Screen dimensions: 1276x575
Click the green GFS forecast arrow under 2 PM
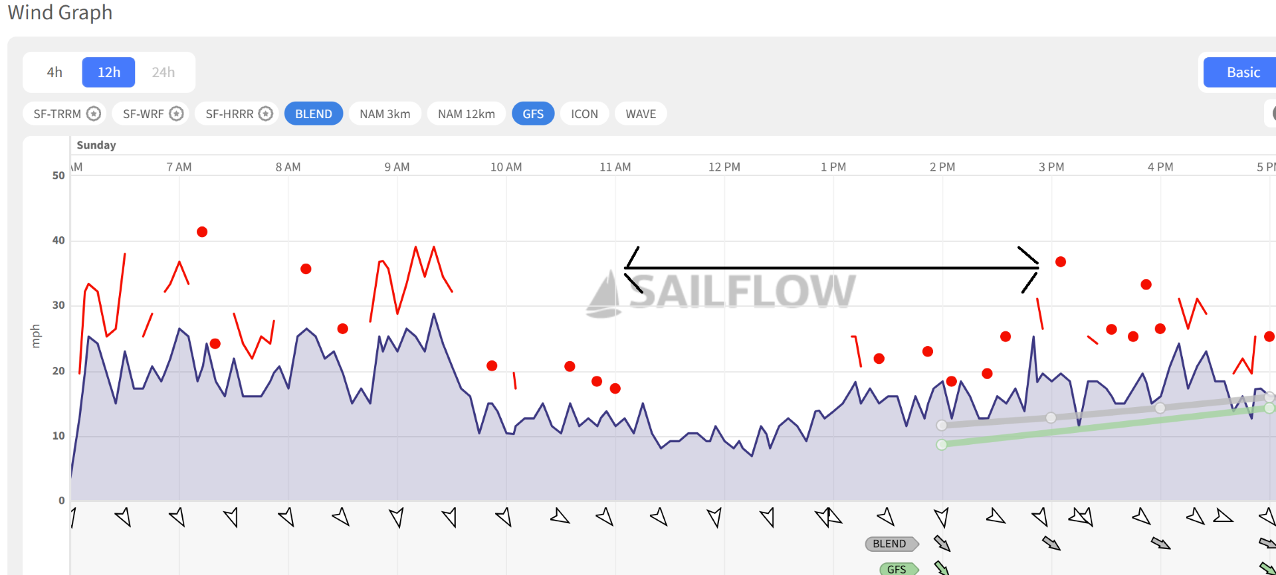point(941,568)
